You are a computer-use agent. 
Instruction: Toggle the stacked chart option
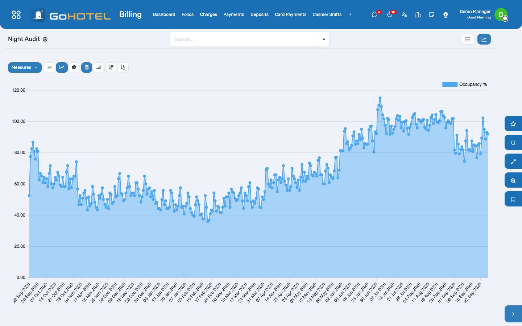pyautogui.click(x=87, y=67)
